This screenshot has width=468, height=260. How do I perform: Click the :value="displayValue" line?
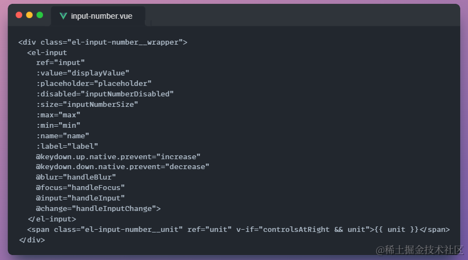coord(83,73)
